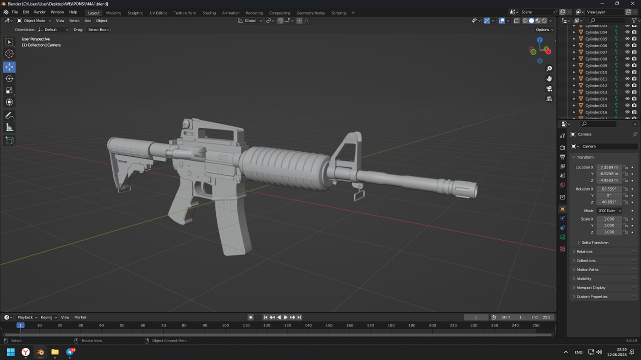
Task: Open the XYZ Euler rotation mode dropdown
Action: [x=609, y=210]
